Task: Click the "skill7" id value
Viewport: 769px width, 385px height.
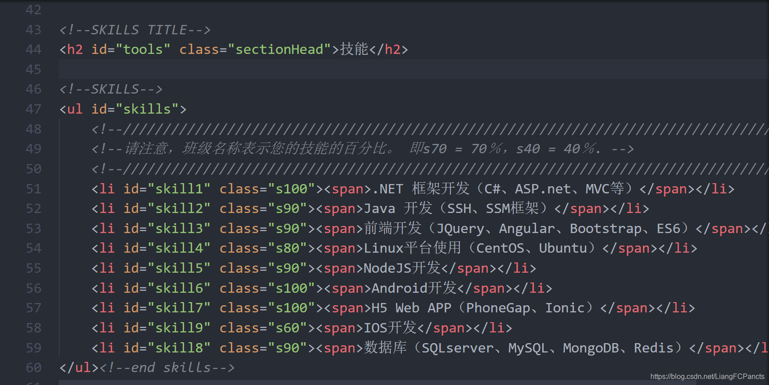Action: pyautogui.click(x=179, y=308)
